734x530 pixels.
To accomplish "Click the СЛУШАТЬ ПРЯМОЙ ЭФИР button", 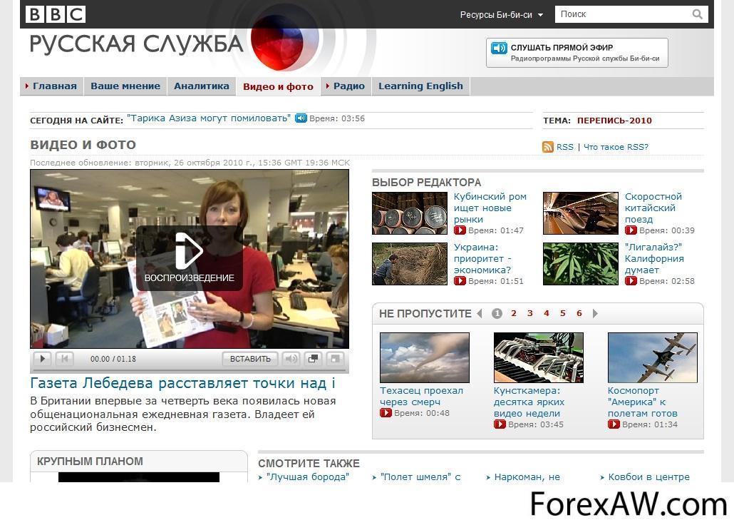I will 577,53.
